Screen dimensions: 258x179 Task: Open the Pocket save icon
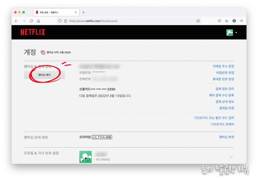click(x=219, y=21)
